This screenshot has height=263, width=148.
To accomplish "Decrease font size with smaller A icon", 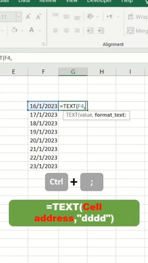I will (38, 17).
